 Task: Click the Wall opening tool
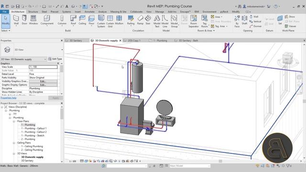254,17
